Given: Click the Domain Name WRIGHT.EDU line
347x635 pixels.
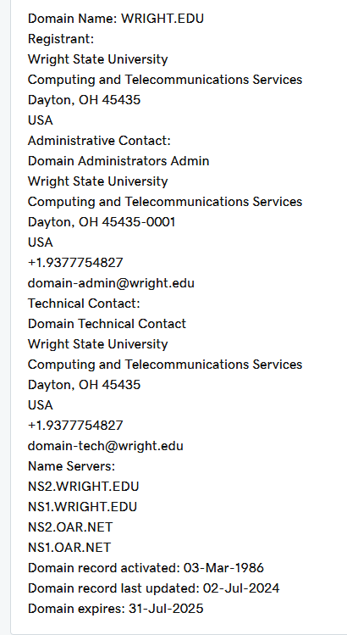Looking at the screenshot, I should [x=116, y=19].
